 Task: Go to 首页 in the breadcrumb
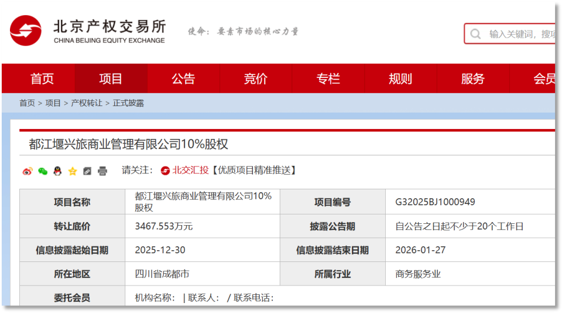point(28,103)
